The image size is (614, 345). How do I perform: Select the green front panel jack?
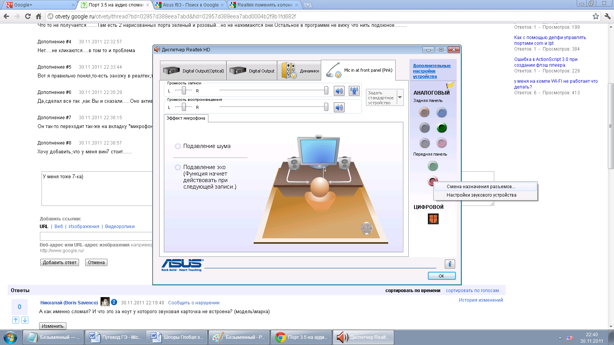click(x=433, y=166)
